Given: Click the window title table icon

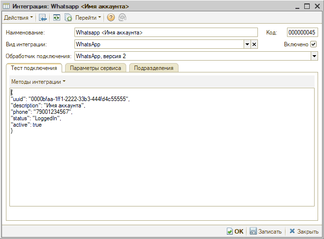Looking at the screenshot, I should (7, 6).
